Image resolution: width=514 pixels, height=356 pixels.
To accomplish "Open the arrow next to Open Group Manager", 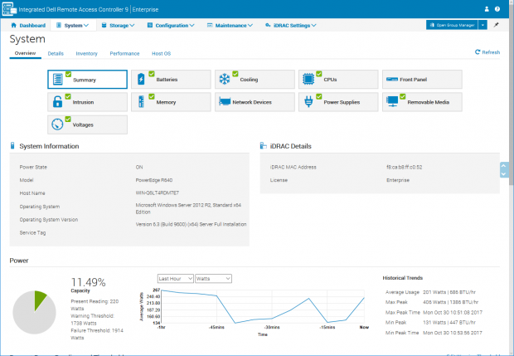I will pyautogui.click(x=482, y=25).
